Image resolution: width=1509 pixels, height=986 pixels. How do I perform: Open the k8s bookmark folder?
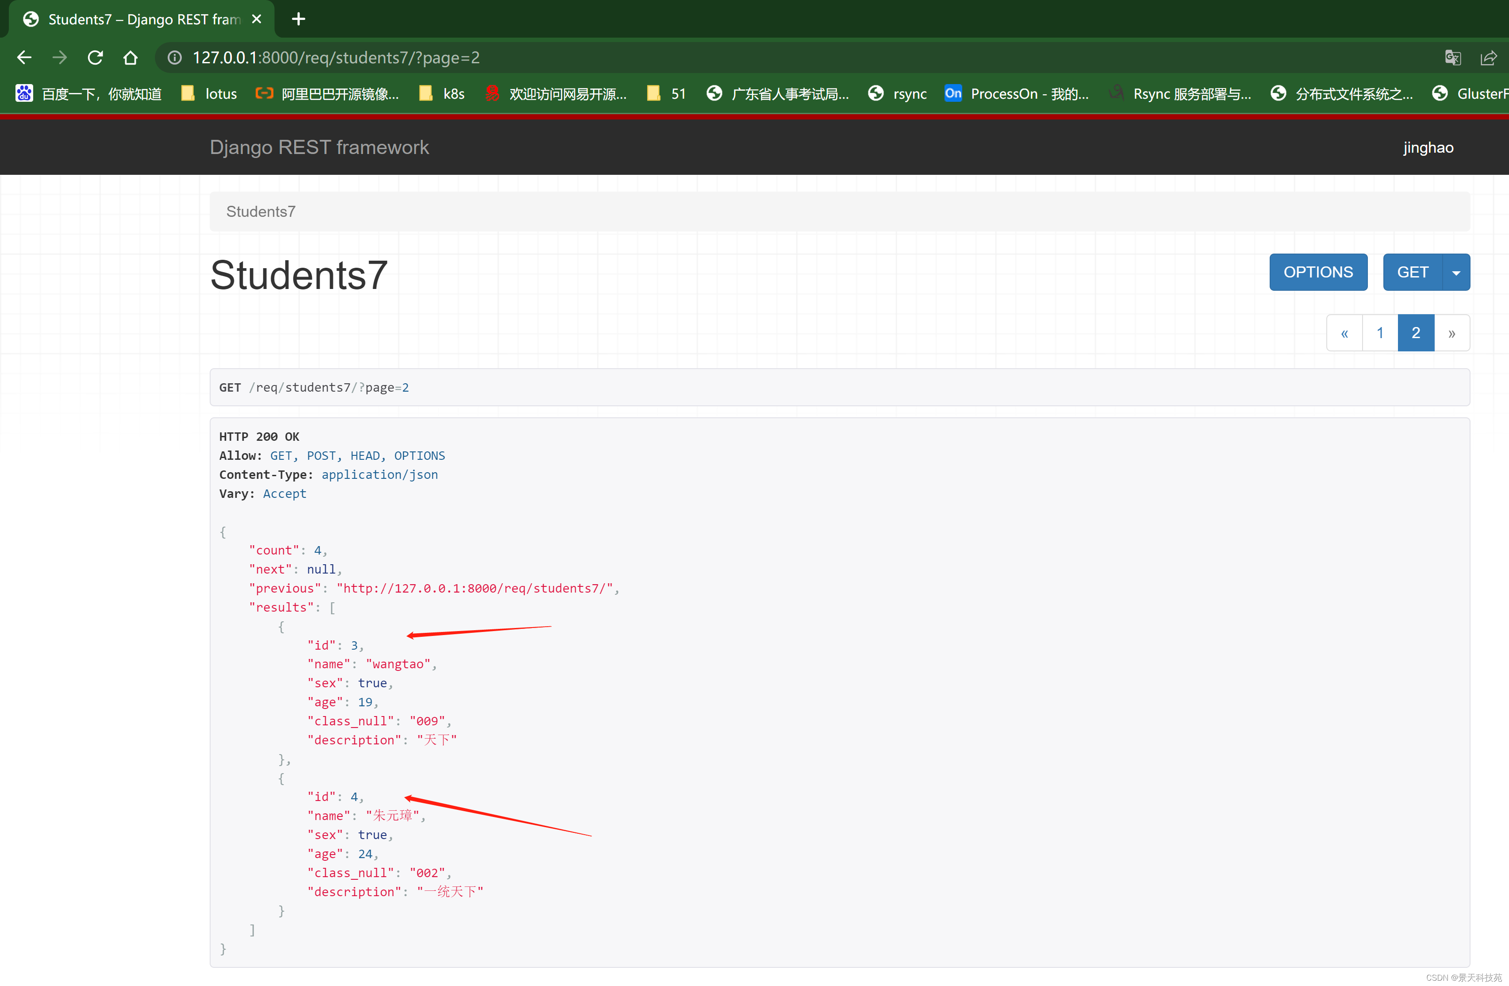(x=442, y=94)
